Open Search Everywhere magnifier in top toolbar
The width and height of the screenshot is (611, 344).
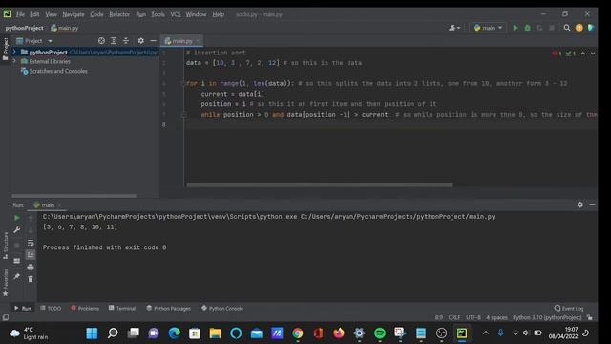[567, 28]
